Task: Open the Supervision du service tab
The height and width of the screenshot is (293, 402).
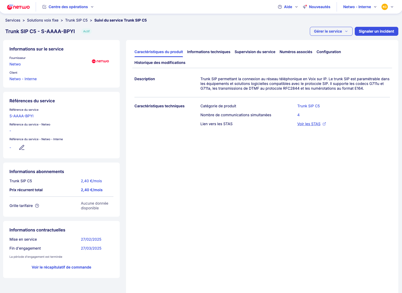Action: (x=255, y=52)
